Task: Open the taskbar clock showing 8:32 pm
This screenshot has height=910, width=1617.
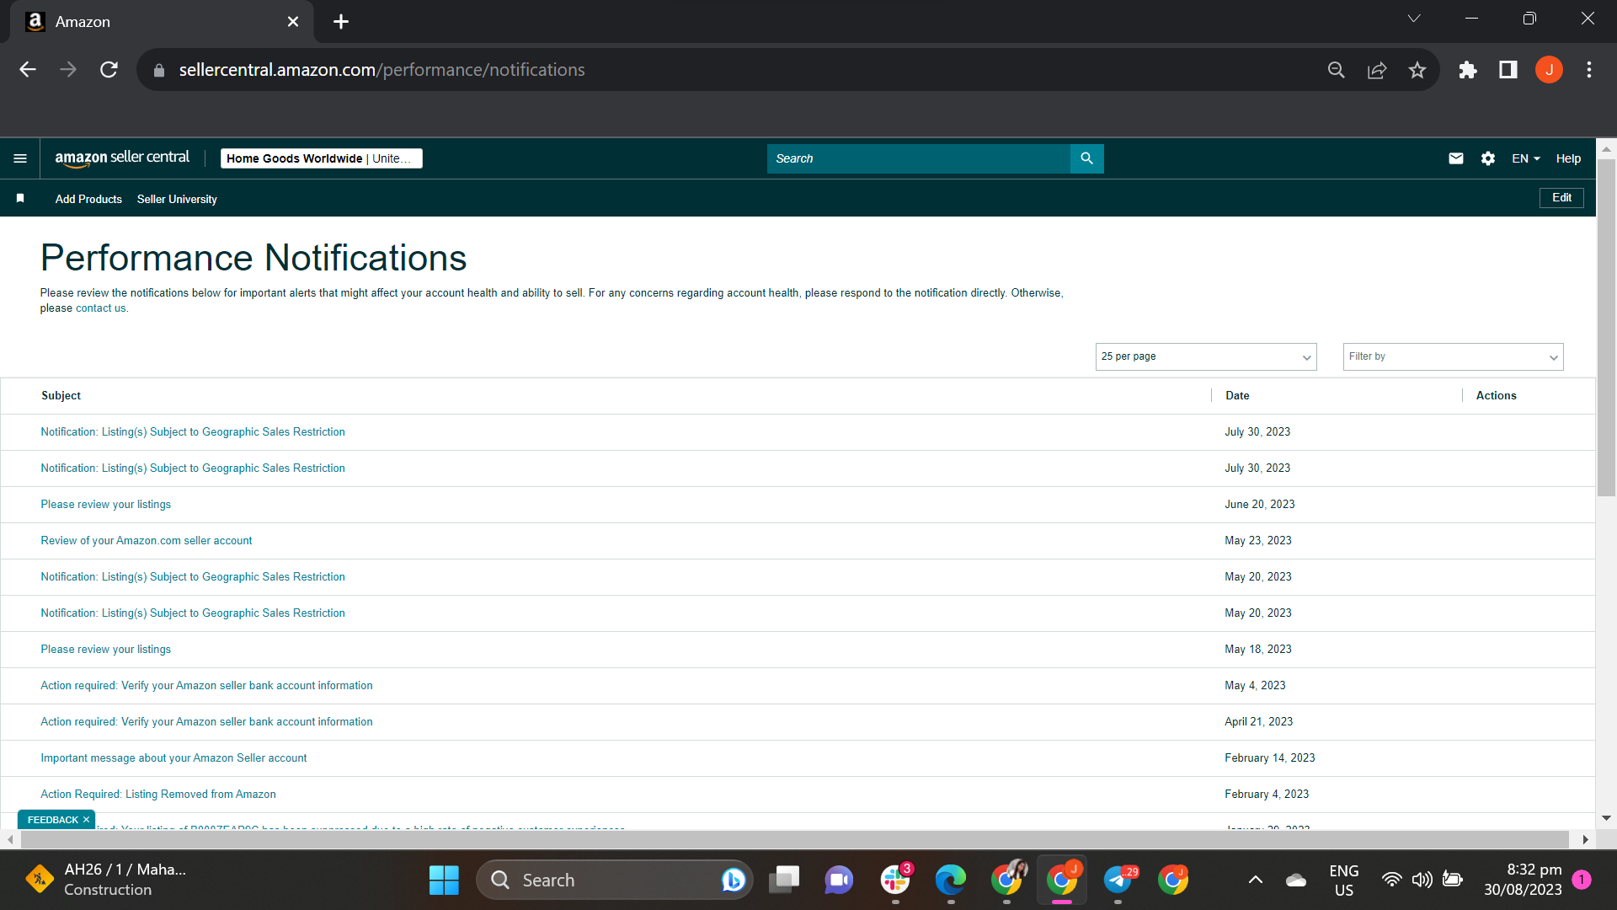Action: (x=1523, y=880)
